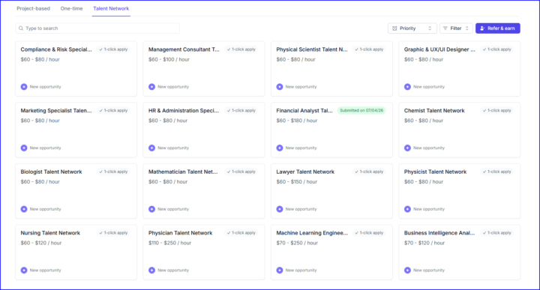Click the $60 - $150 / hour rate
The height and width of the screenshot is (290, 540).
pyautogui.click(x=297, y=181)
